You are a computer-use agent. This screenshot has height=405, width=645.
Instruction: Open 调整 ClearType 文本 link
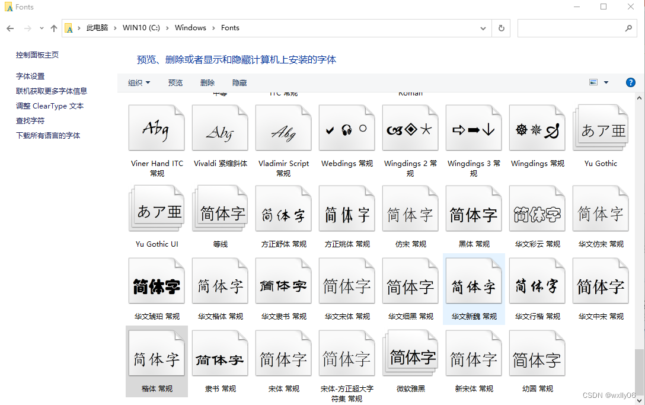(50, 106)
